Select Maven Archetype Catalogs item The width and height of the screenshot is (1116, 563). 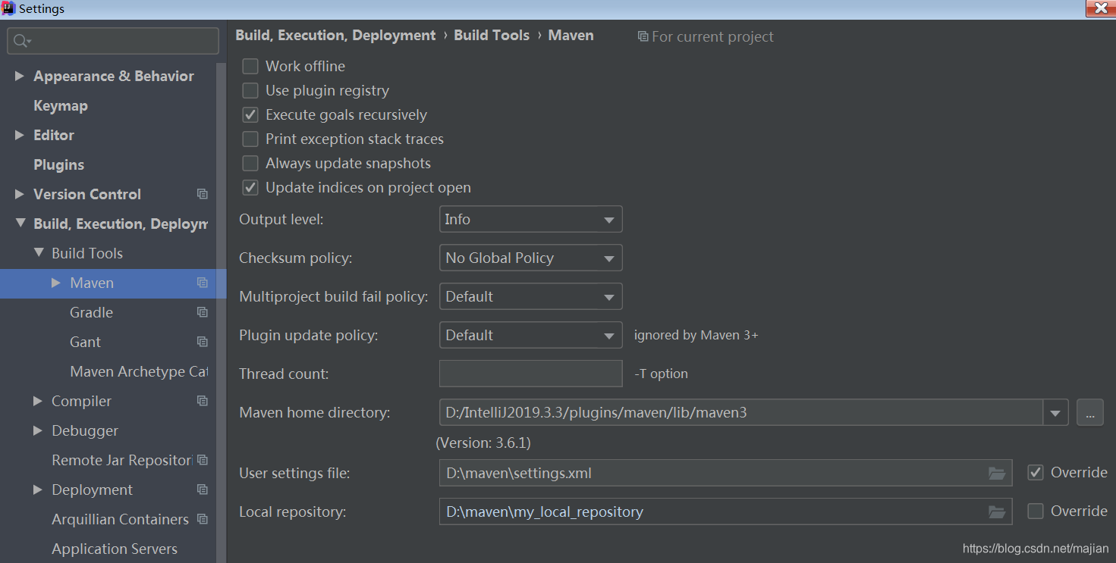[x=139, y=371]
